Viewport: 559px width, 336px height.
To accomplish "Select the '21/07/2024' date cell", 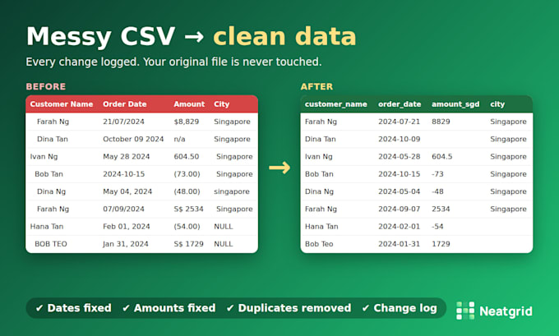I will pos(123,122).
